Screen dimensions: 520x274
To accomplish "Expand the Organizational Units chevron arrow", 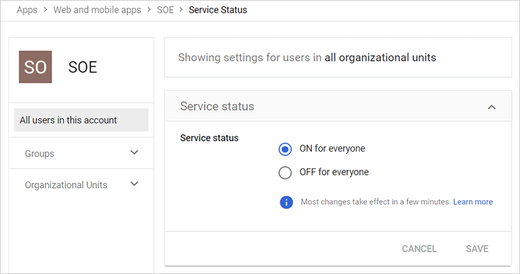I will (x=135, y=184).
